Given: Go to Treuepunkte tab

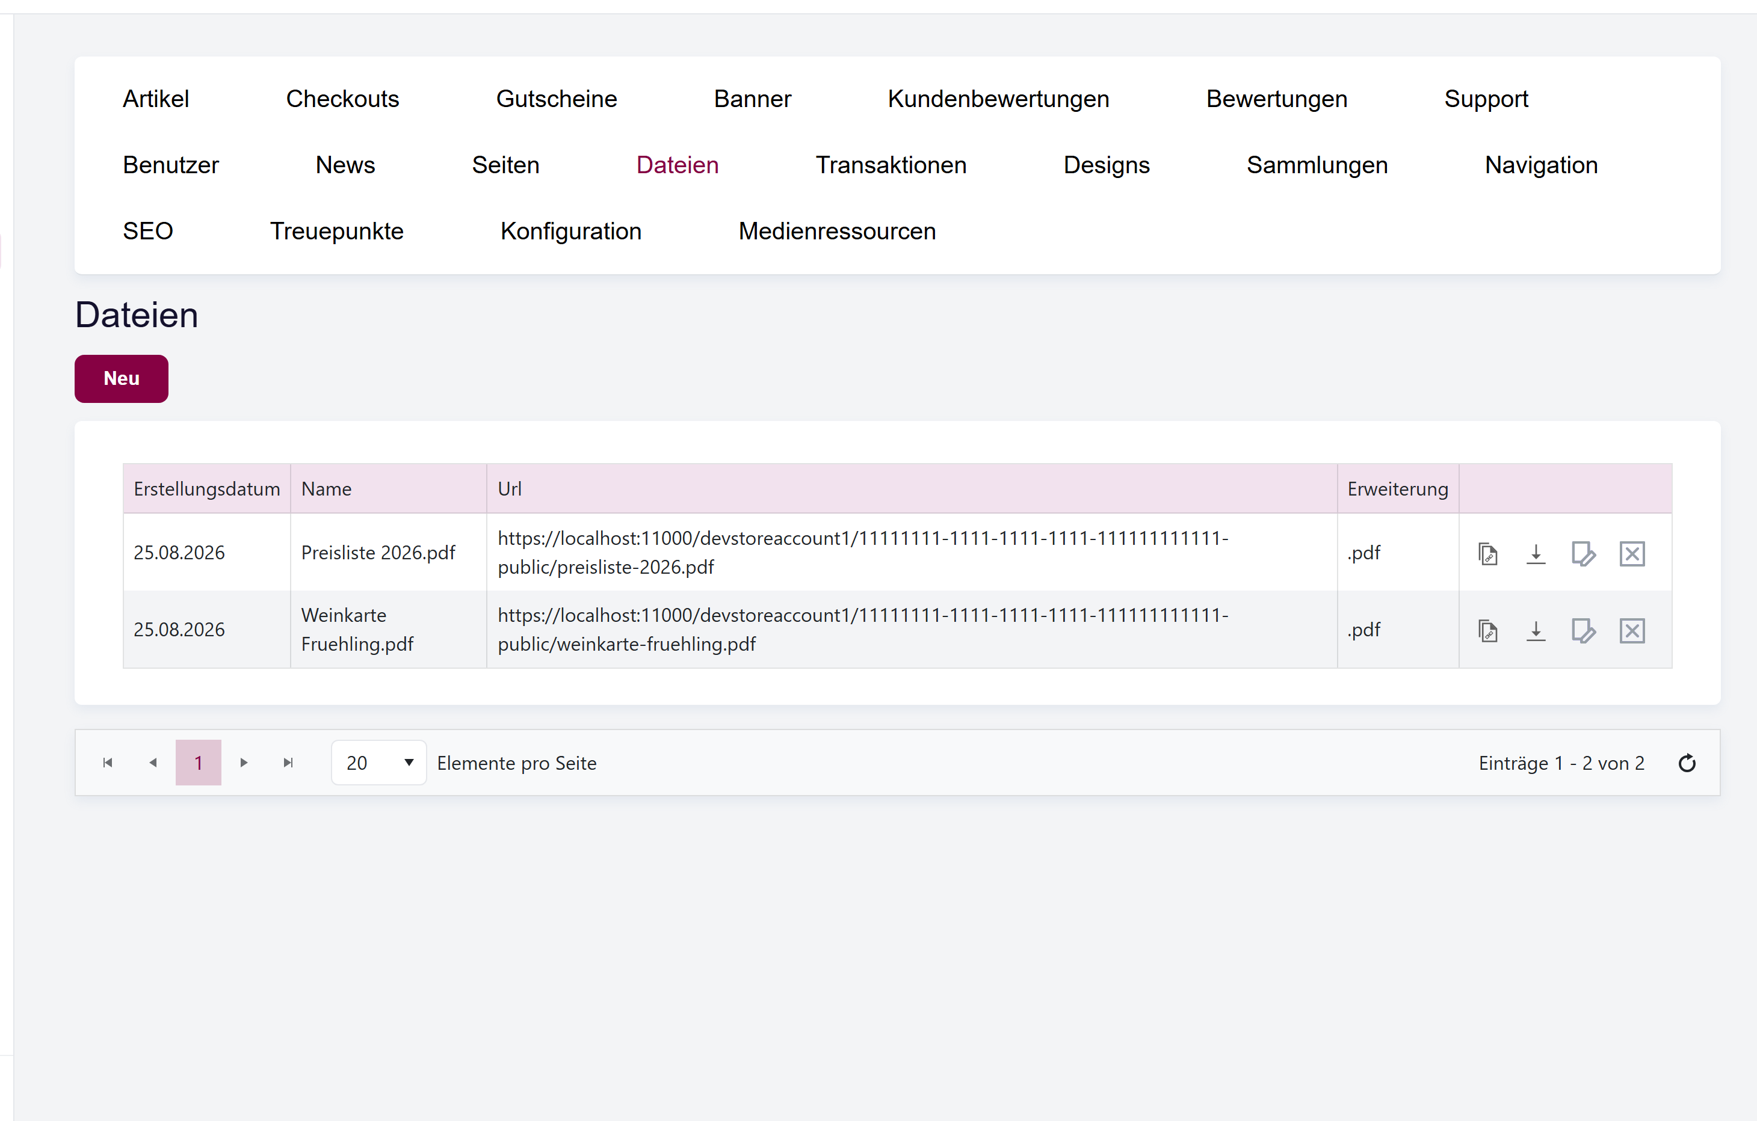Looking at the screenshot, I should pos(336,231).
